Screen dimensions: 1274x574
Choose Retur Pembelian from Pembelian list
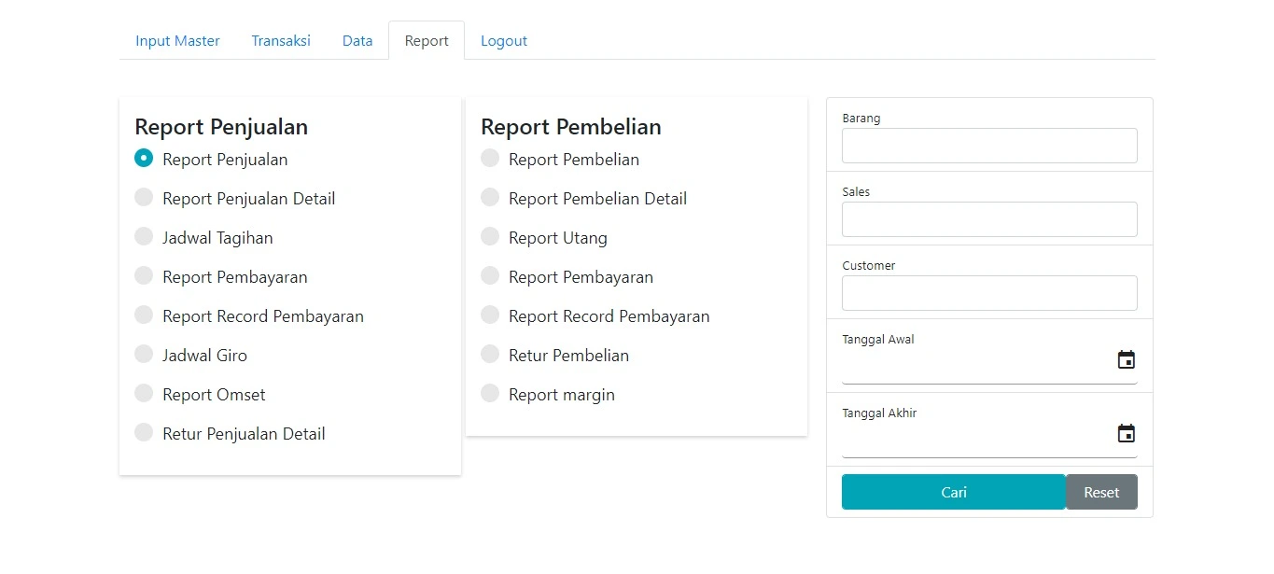490,354
